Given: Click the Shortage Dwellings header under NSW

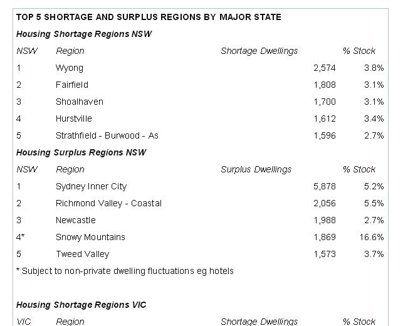Looking at the screenshot, I should (x=259, y=51).
